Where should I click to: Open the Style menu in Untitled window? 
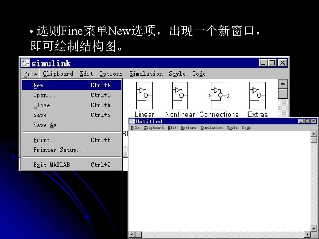tap(232, 127)
